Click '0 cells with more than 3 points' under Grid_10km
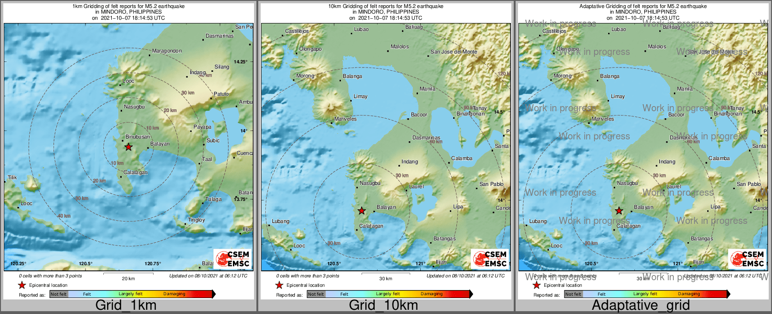The height and width of the screenshot is (314, 772). tap(308, 276)
